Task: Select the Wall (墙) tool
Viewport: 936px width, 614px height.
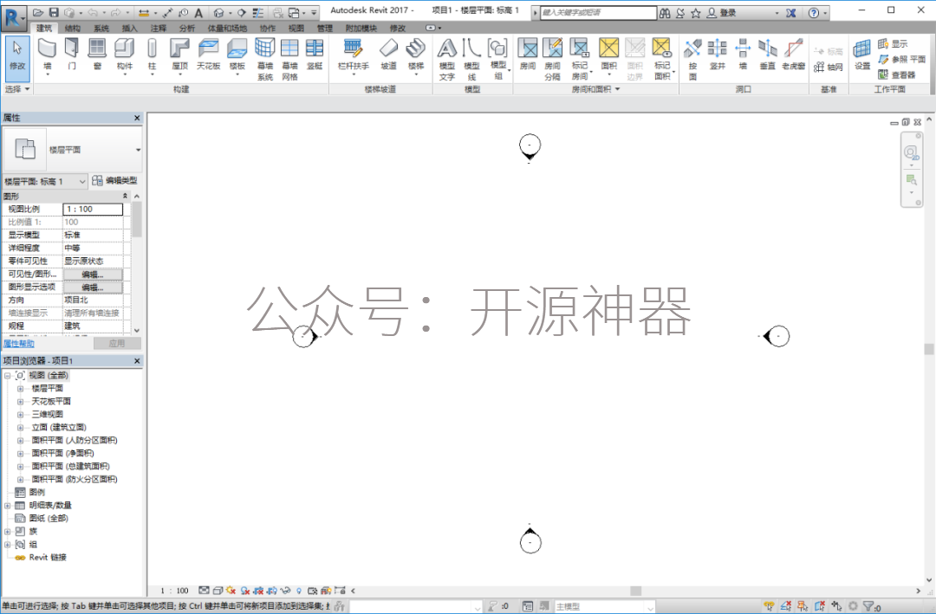Action: click(47, 55)
